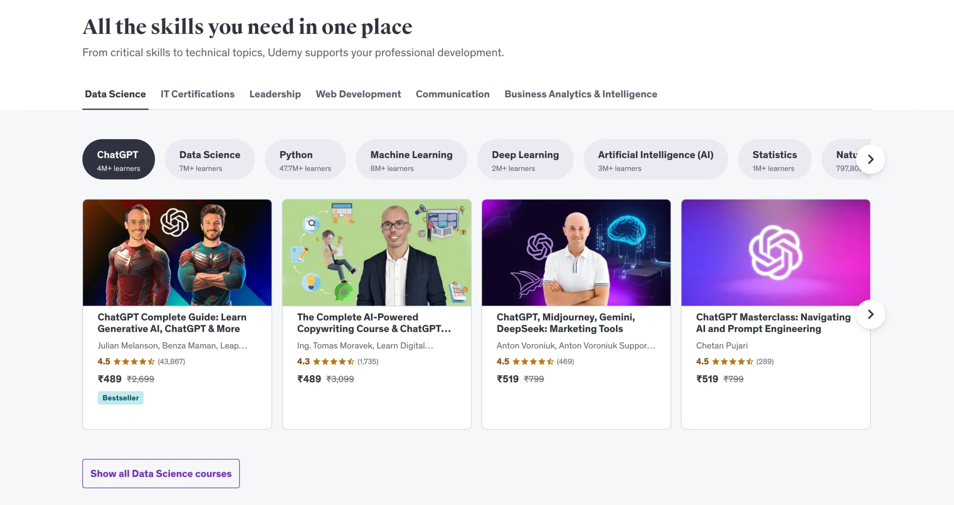Open ChatGPT Complete Guide course thumbnail
Viewport: 954px width, 505px height.
pyautogui.click(x=177, y=253)
